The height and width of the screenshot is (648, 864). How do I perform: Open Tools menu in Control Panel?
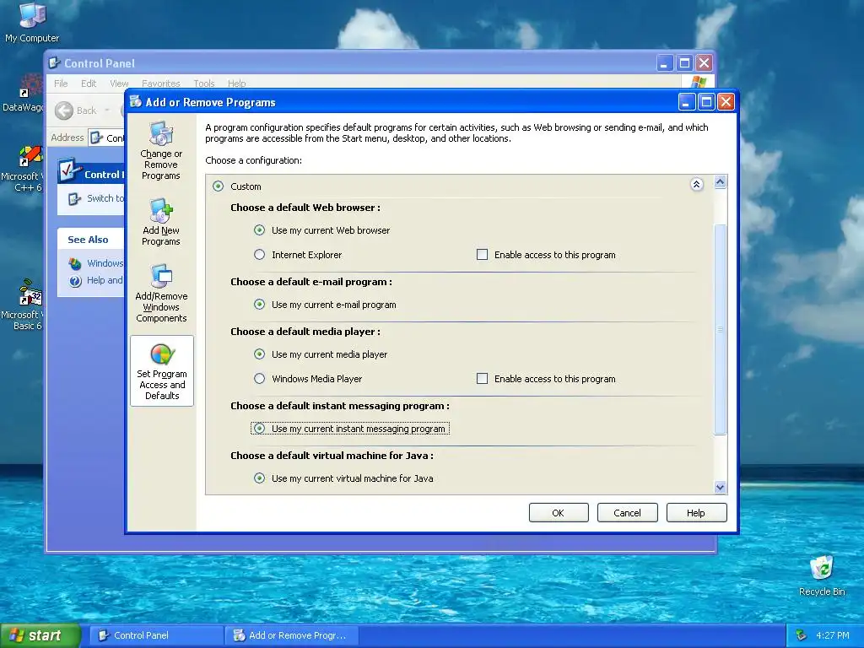point(204,84)
